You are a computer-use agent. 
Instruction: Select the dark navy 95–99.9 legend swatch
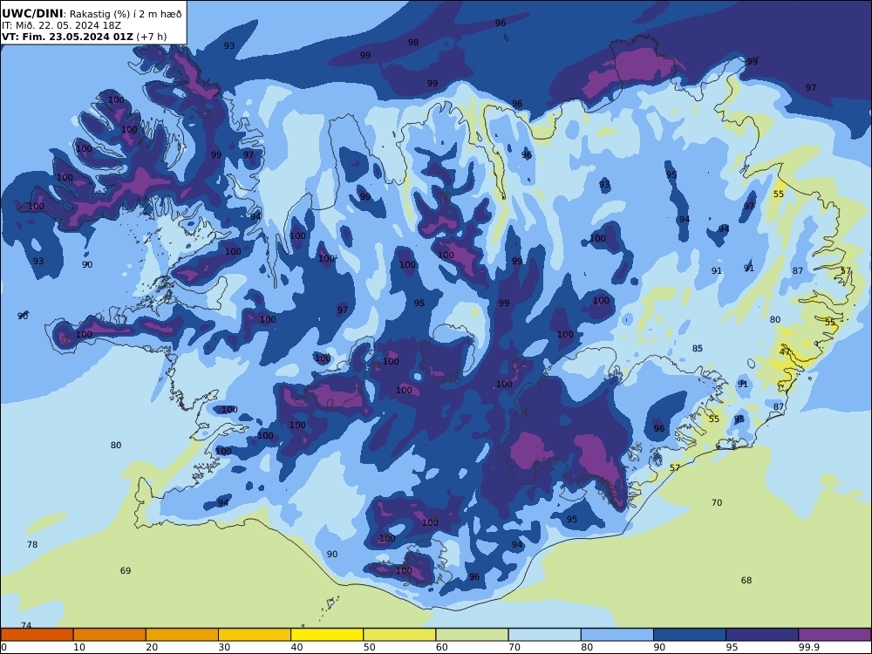pyautogui.click(x=762, y=635)
